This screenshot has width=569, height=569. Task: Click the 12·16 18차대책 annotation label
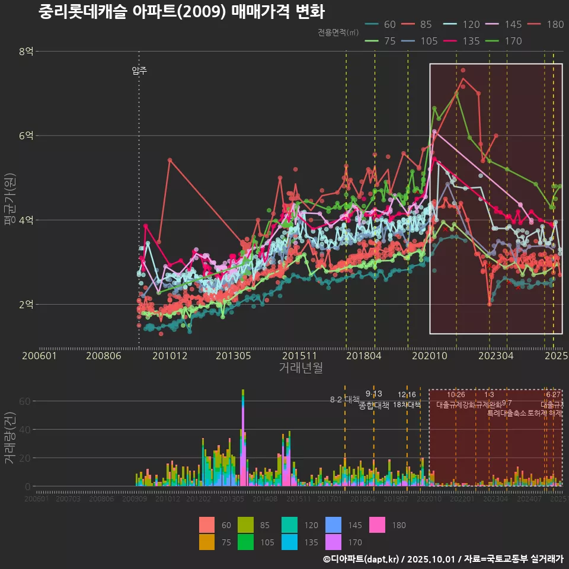point(407,400)
